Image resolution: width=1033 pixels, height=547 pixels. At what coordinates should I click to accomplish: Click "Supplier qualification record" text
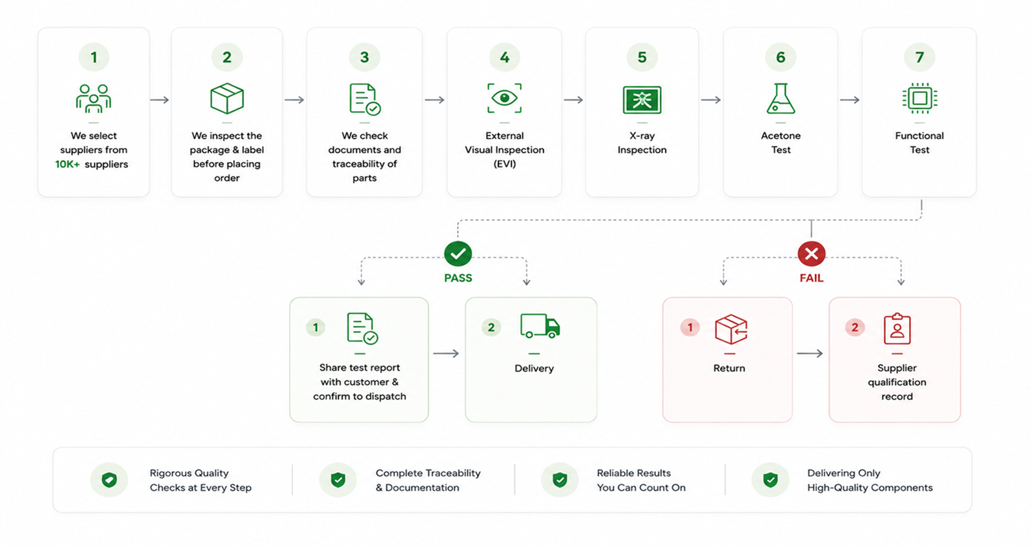(x=897, y=382)
